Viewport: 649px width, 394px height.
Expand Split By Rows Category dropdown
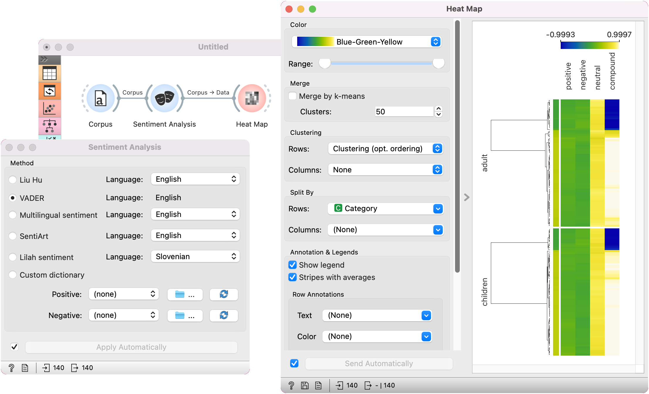[386, 208]
